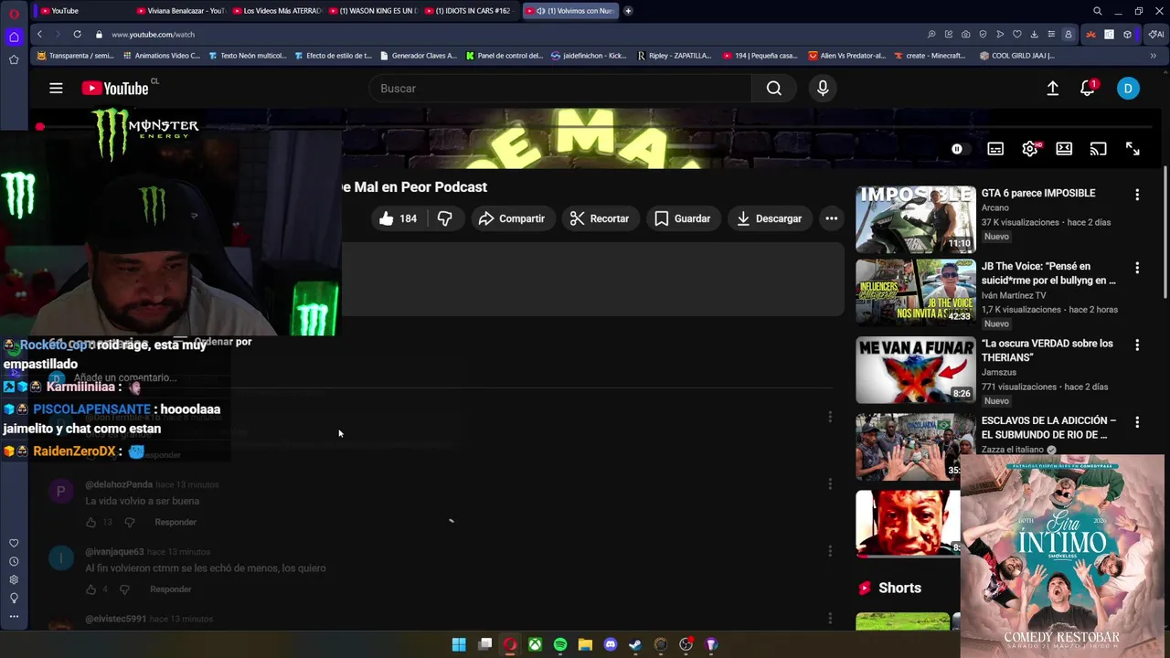Open the YouTube hamburger guide menu
1170x658 pixels.
[56, 89]
